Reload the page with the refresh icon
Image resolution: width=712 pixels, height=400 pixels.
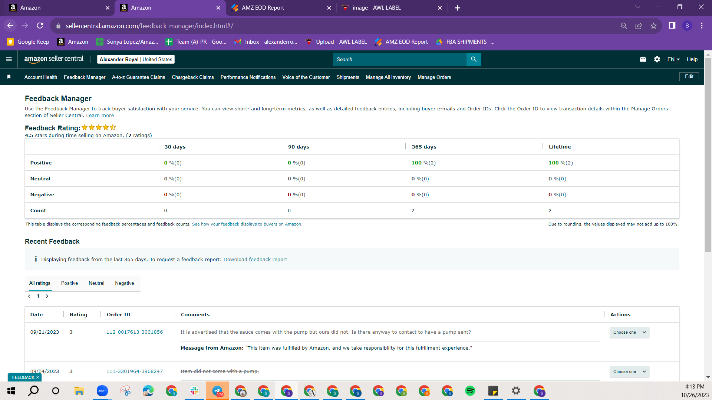[x=40, y=26]
